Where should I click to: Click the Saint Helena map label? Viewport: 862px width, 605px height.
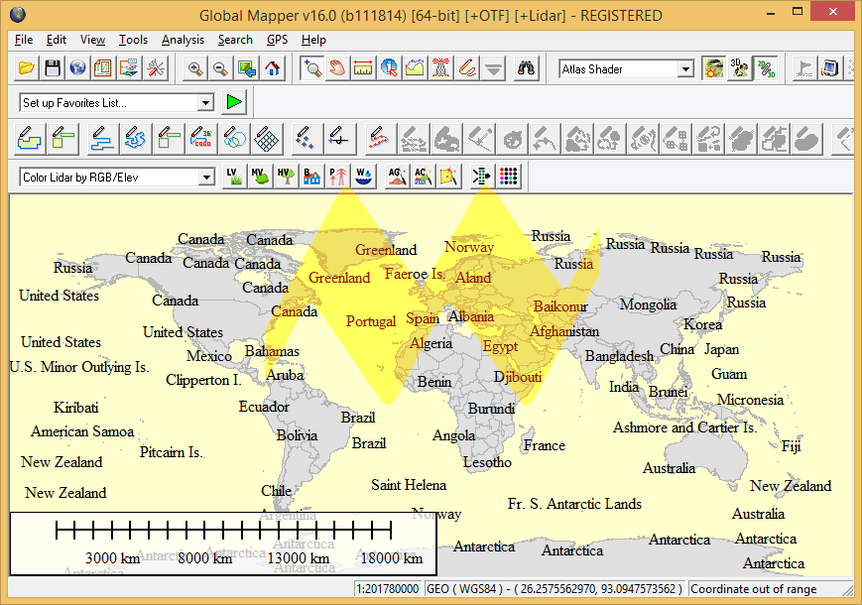(x=409, y=485)
